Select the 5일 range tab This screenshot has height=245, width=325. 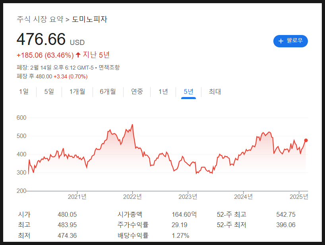49,91
